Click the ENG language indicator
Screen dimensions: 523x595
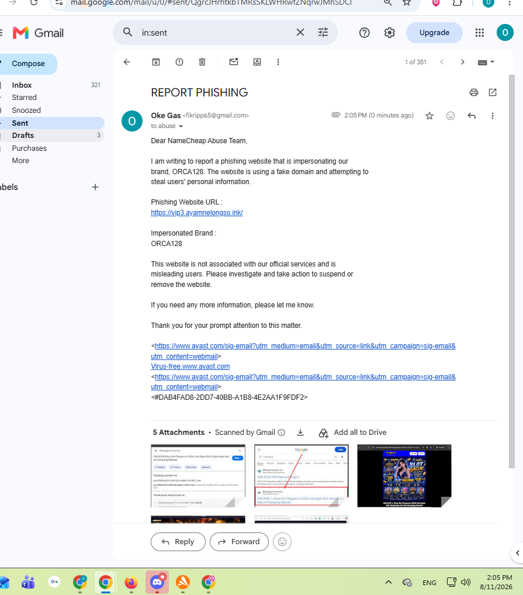(x=430, y=583)
